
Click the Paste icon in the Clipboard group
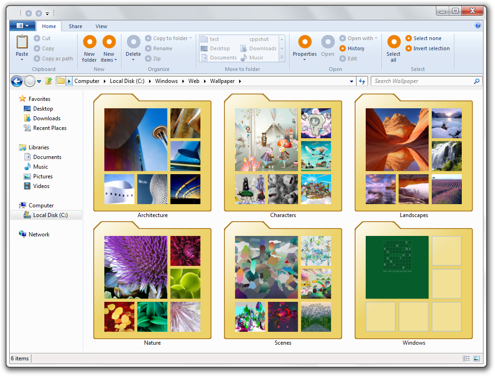22,43
